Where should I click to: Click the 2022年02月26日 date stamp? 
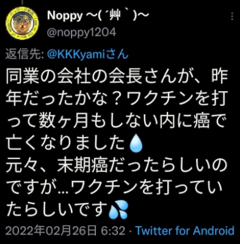51,231
